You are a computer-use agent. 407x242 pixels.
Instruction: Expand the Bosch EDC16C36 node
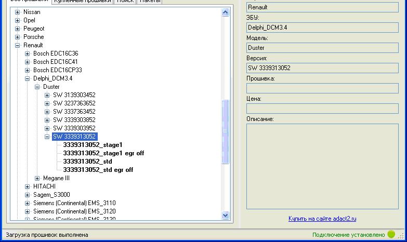tap(28, 53)
